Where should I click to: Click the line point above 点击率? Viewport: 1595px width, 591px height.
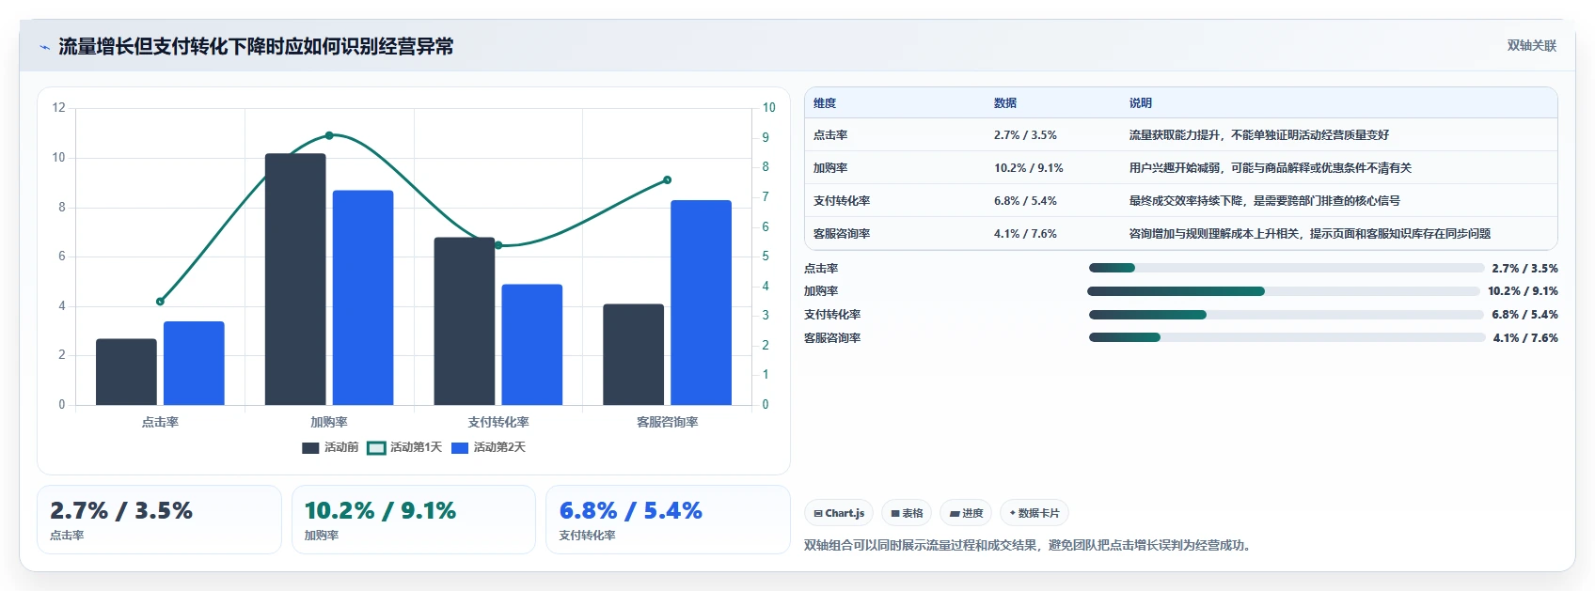[x=160, y=302]
